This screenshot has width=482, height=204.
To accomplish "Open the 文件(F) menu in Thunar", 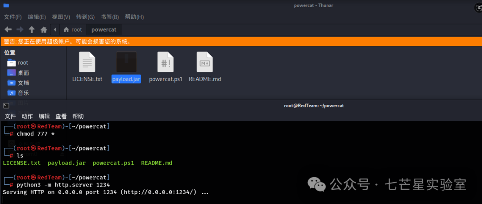I will click(x=12, y=17).
